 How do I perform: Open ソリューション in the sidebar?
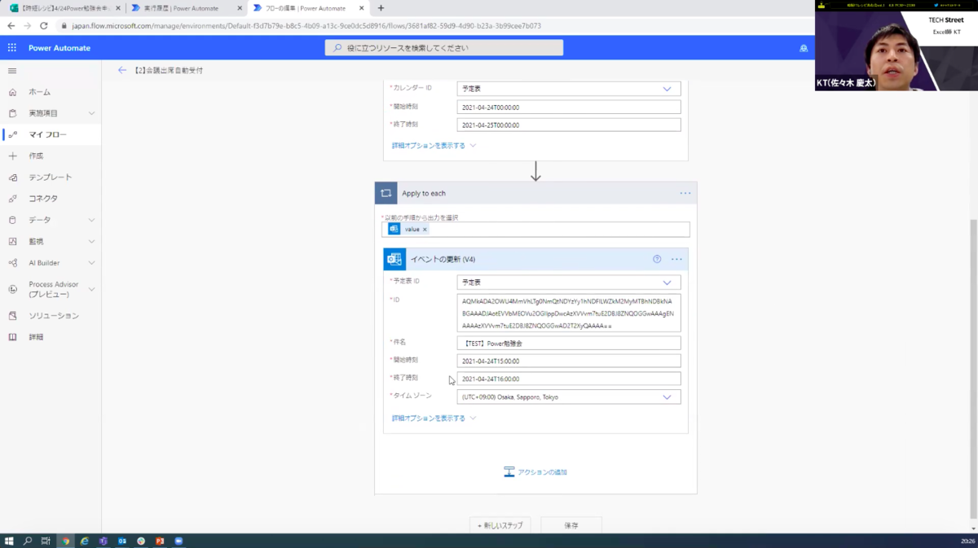pyautogui.click(x=54, y=315)
